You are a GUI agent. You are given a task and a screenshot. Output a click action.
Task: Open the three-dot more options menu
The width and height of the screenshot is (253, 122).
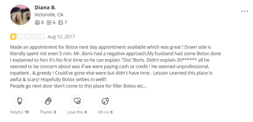click(x=244, y=11)
